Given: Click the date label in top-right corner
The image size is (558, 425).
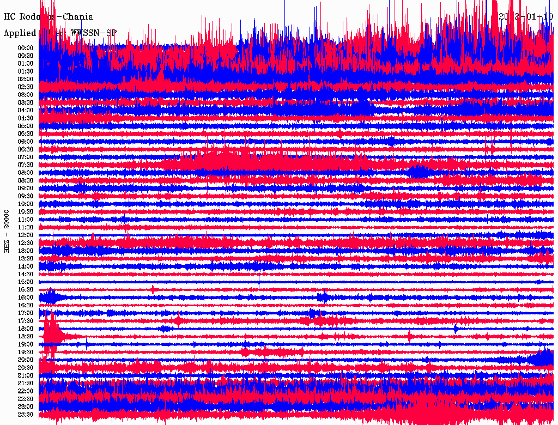Looking at the screenshot, I should (x=525, y=17).
